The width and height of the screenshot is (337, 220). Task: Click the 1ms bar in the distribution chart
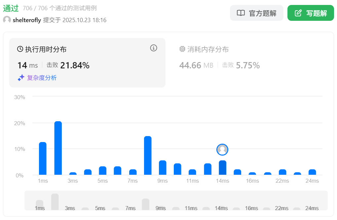pyautogui.click(x=43, y=158)
